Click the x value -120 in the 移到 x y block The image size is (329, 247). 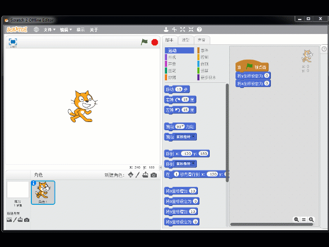(x=187, y=153)
